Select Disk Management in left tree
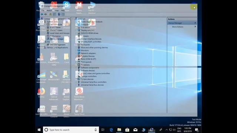237x133 pixels. pos(57,45)
